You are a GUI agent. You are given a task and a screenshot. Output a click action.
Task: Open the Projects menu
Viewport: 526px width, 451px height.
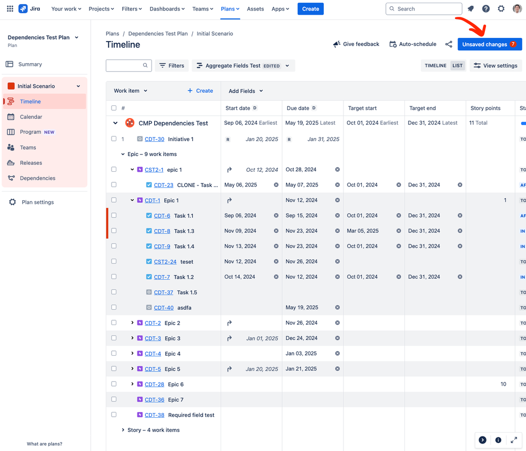tap(101, 9)
